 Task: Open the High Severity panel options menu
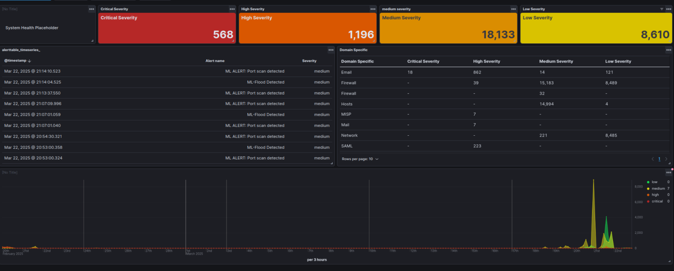373,9
